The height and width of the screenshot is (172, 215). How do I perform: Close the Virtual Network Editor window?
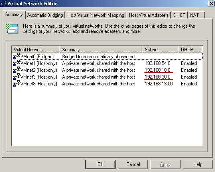[x=211, y=4]
